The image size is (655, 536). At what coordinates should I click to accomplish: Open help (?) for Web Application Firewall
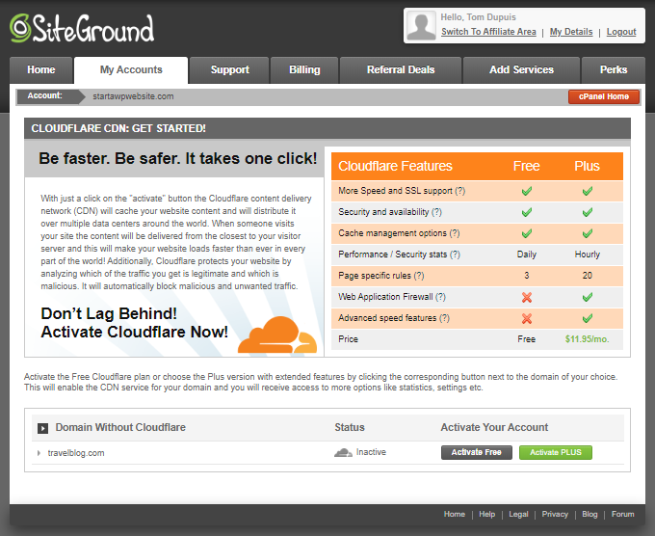(x=440, y=297)
